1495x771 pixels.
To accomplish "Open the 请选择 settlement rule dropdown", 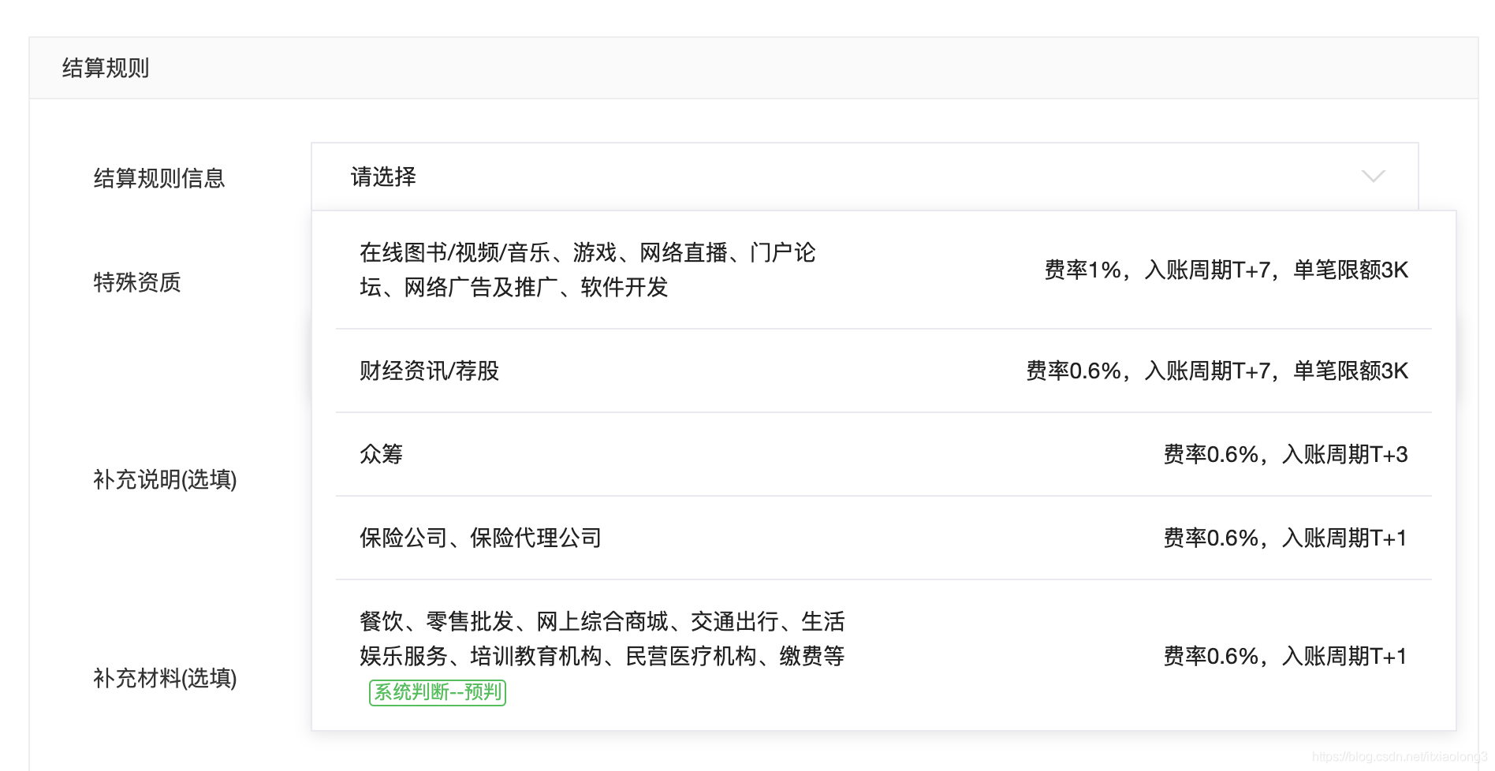I will pos(864,177).
